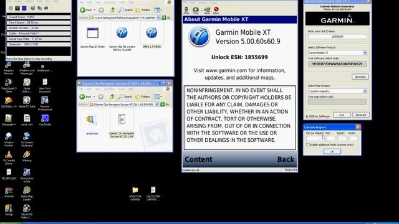Screen dimensions: 399x224
Task: Open WinZip desktop icon
Action: [x=9, y=210]
